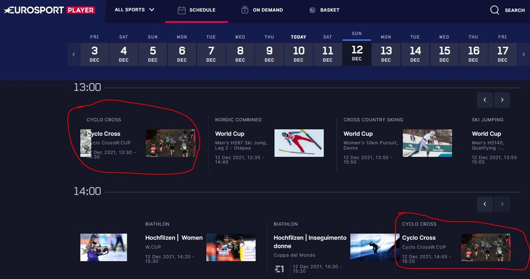The height and width of the screenshot is (279, 530).
Task: Open the Search label
Action: (x=515, y=10)
